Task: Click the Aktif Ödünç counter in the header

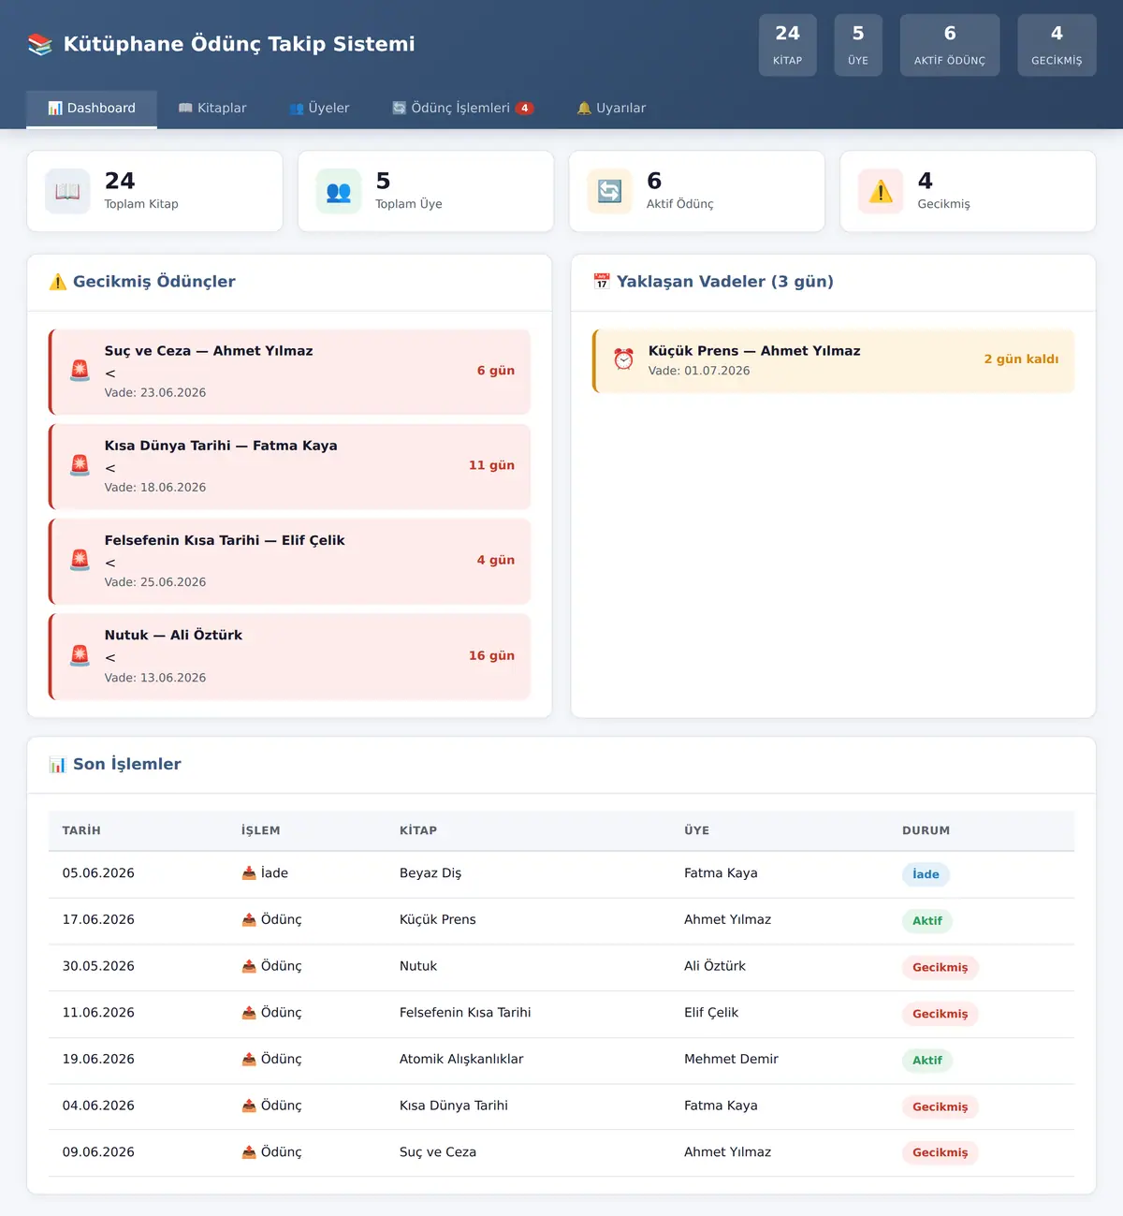Action: point(950,45)
